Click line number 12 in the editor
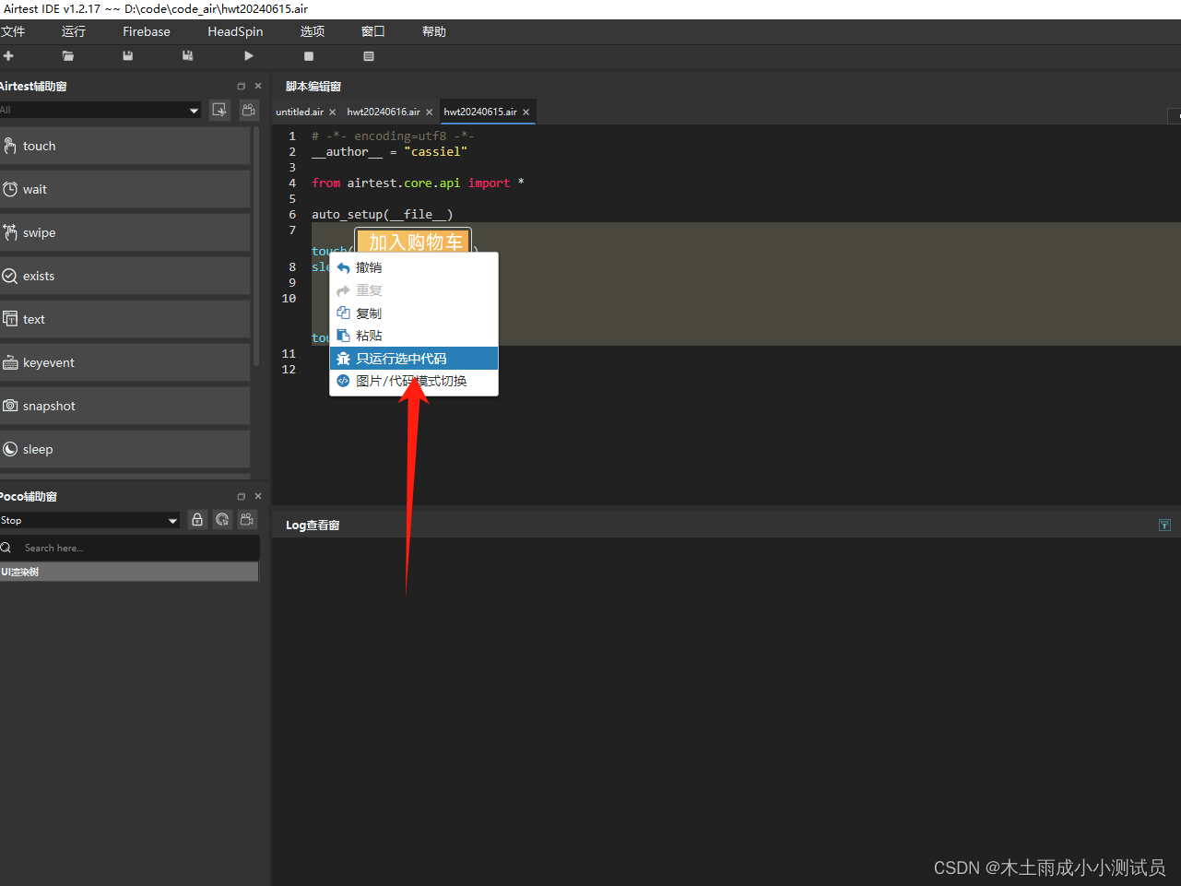Viewport: 1181px width, 886px height. click(289, 369)
